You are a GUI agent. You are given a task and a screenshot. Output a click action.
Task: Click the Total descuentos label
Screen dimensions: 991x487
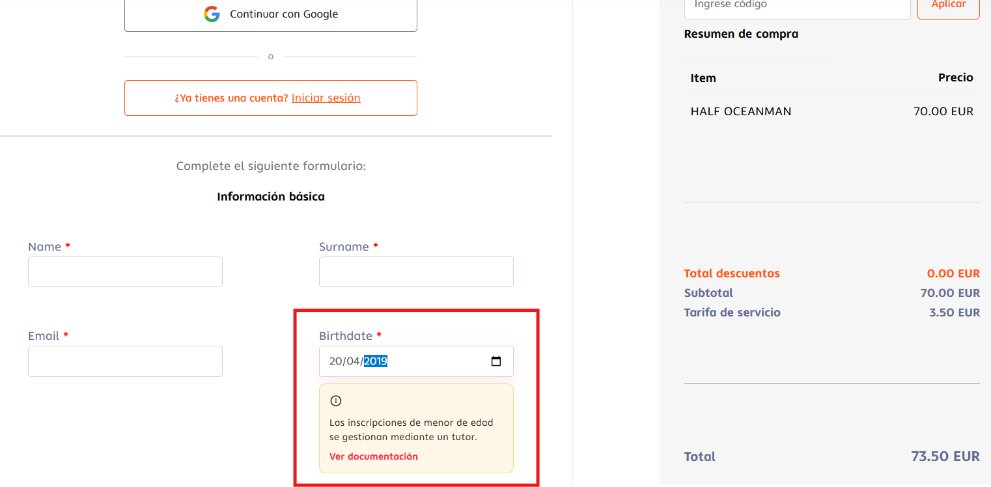tap(732, 273)
